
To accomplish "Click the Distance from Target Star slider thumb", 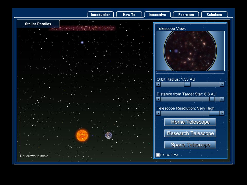I will (x=212, y=99).
